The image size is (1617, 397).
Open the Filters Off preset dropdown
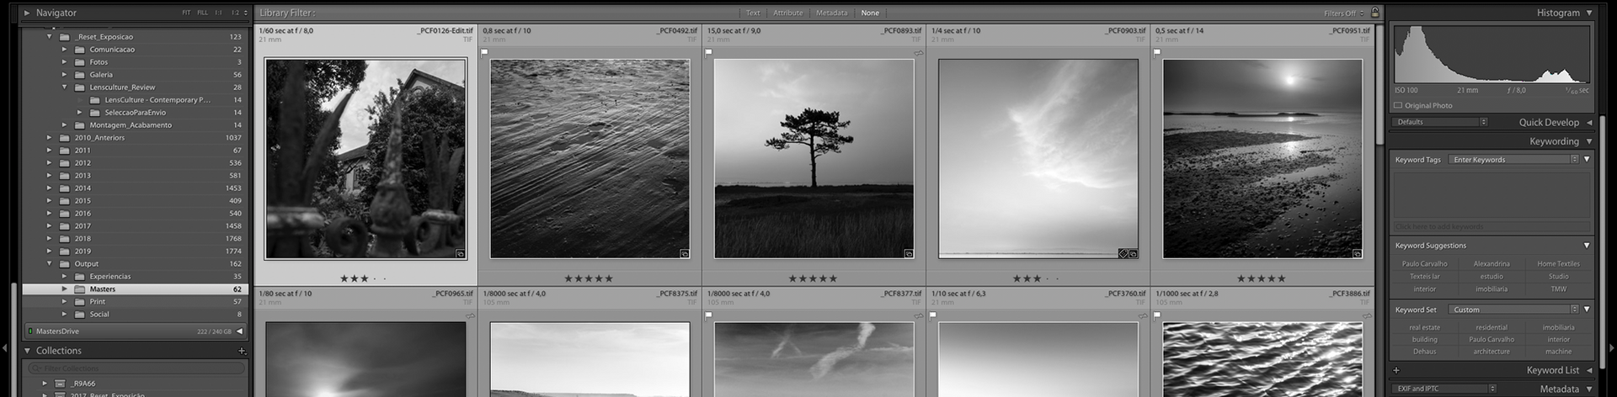(1343, 13)
